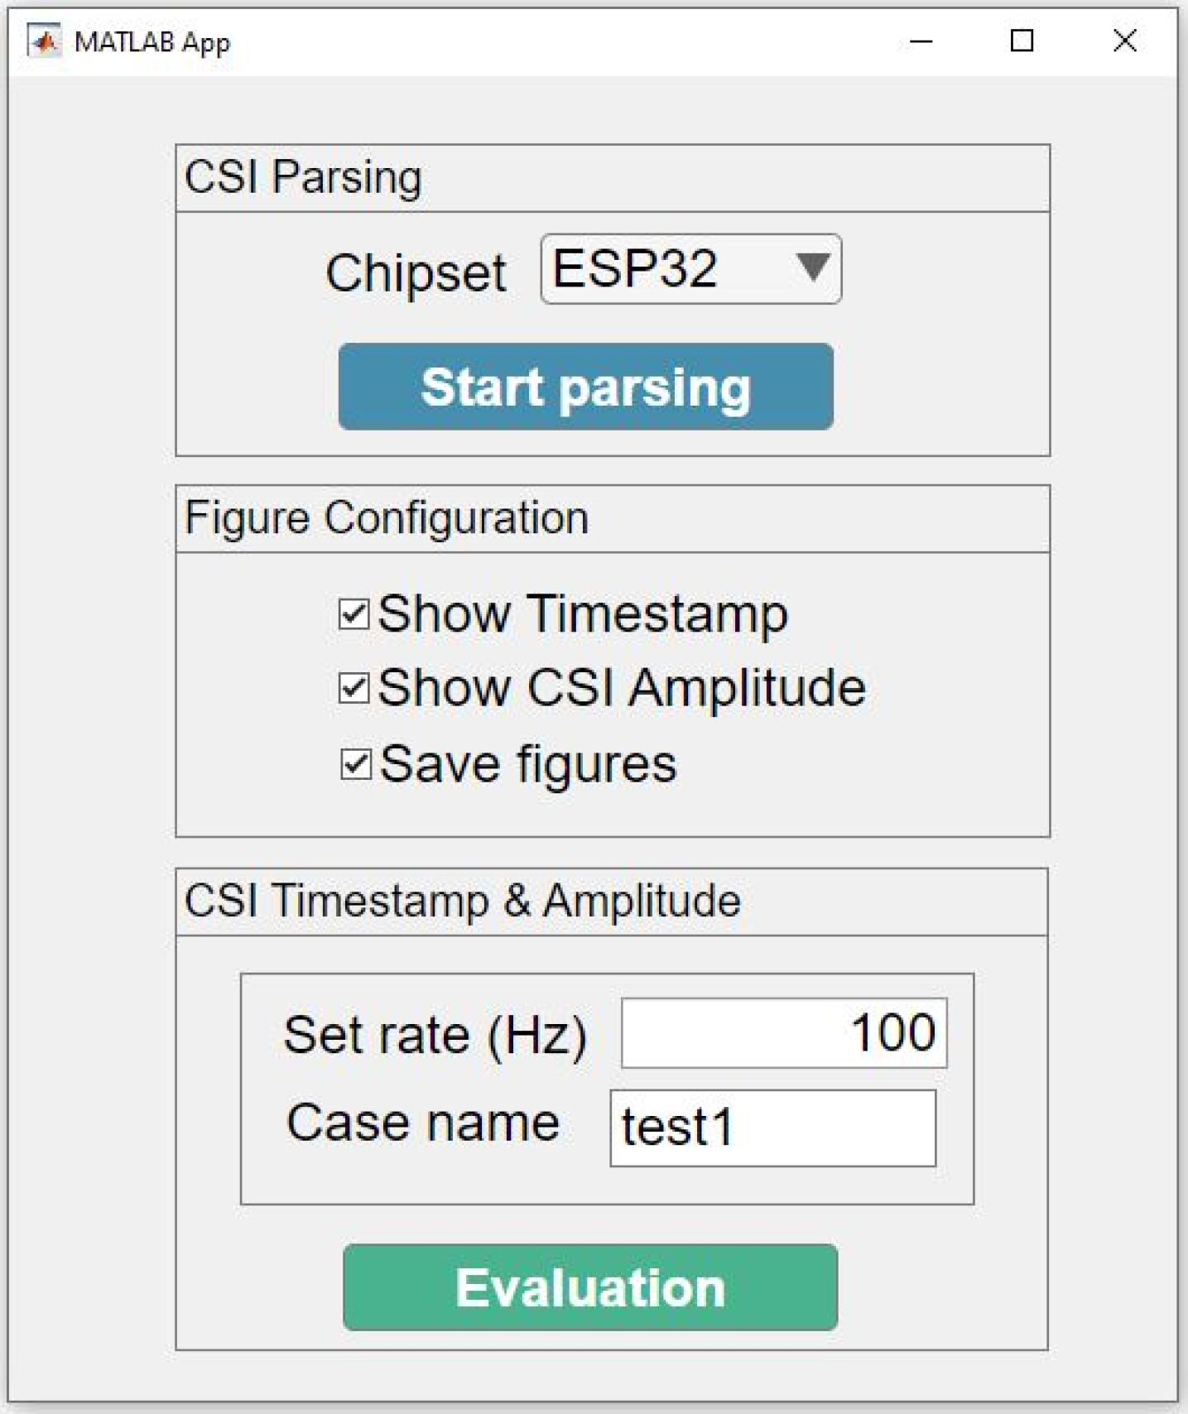Select the CSI Timestamp & Amplitude panel title
Image resolution: width=1188 pixels, height=1414 pixels.
click(x=462, y=901)
